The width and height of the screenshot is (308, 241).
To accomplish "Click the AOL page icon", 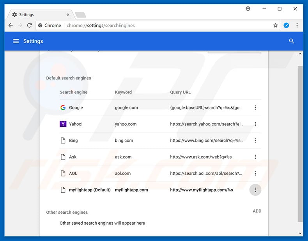I will 63,173.
